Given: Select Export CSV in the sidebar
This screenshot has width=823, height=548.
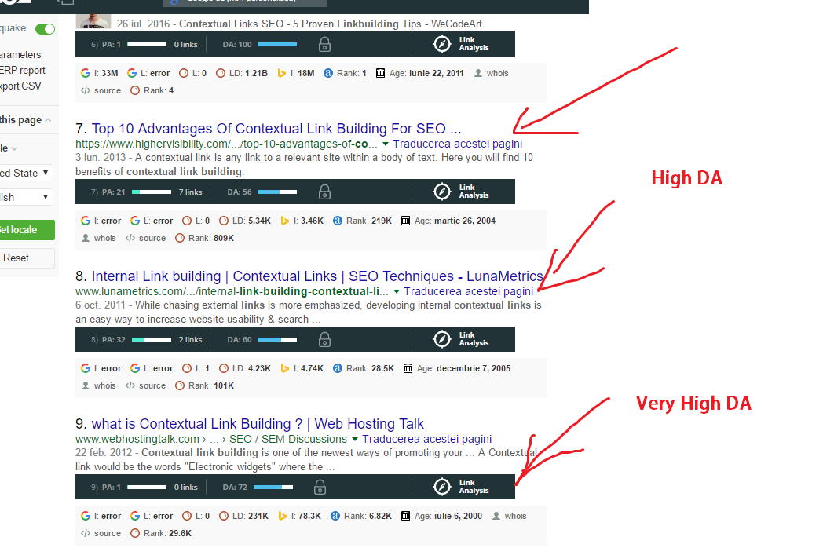Looking at the screenshot, I should (x=20, y=86).
